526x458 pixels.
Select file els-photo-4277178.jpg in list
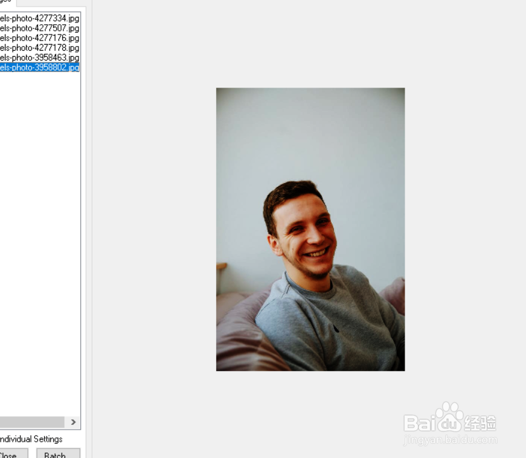pyautogui.click(x=40, y=48)
